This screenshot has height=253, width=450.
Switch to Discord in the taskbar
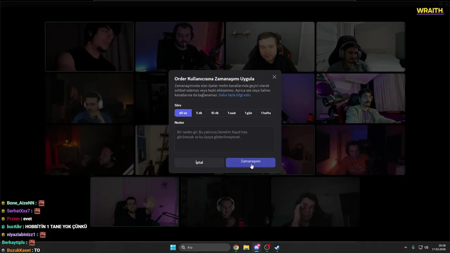[257, 247]
